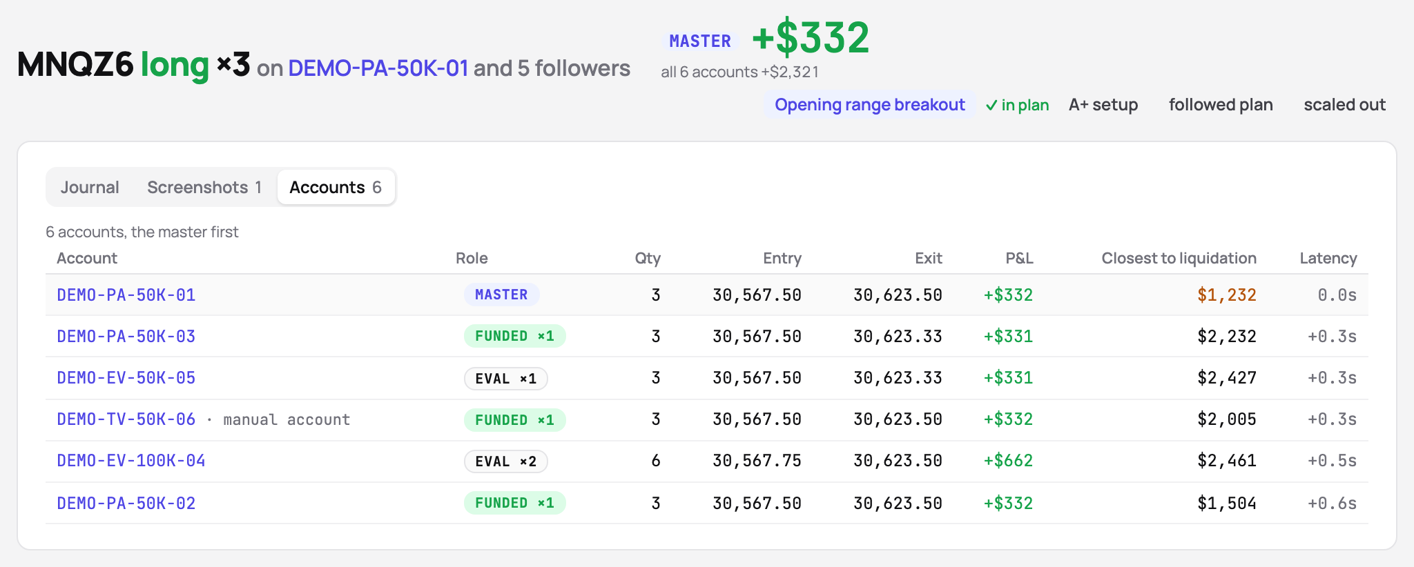Click the Exit column header
The width and height of the screenshot is (1414, 567).
tap(929, 258)
